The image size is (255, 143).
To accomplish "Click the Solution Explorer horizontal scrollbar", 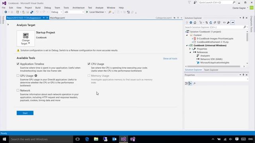I will 214,66.
